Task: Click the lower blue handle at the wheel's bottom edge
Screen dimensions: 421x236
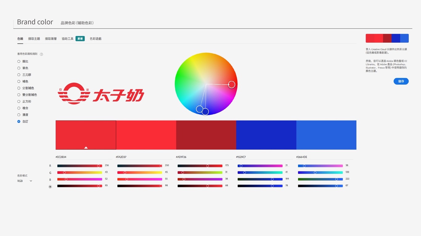Action: 205,112
